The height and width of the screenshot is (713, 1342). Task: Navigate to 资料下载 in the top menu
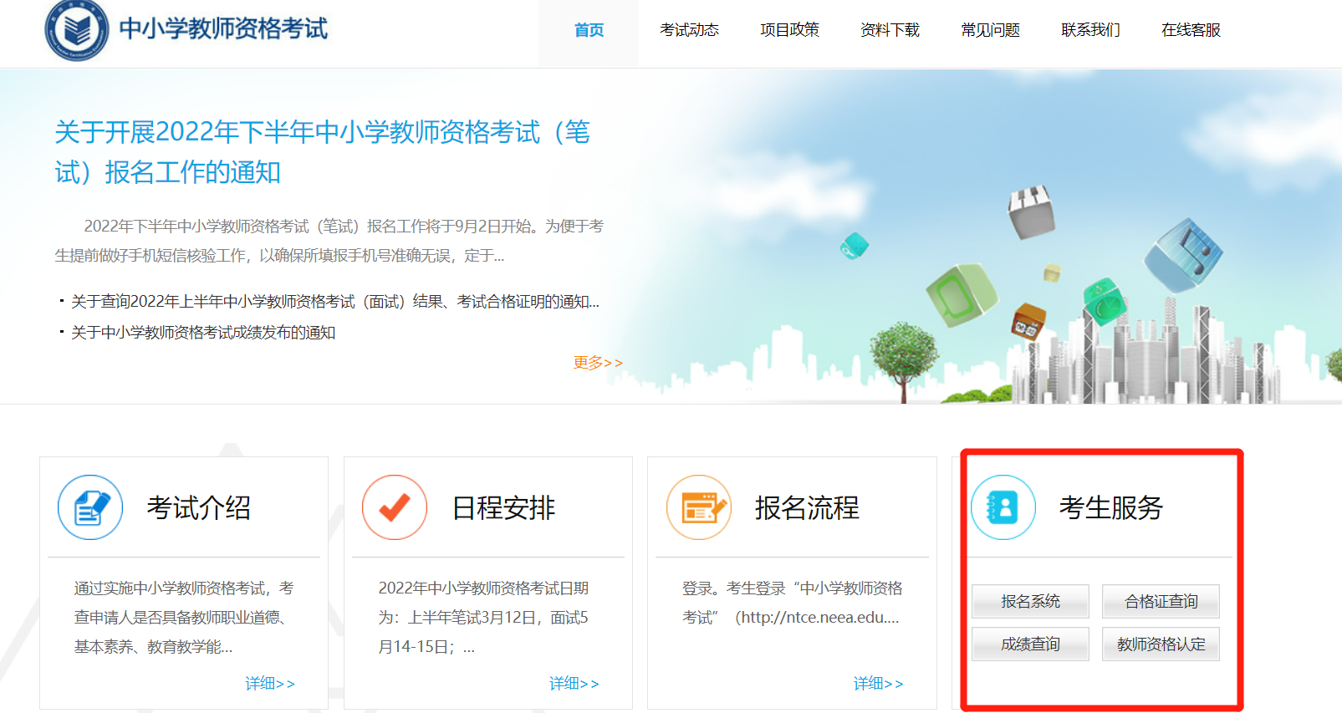pyautogui.click(x=890, y=30)
